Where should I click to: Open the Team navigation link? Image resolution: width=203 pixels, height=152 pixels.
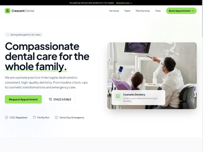[127, 11]
